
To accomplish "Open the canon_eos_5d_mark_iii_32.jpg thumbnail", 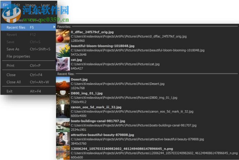I will (63, 111).
